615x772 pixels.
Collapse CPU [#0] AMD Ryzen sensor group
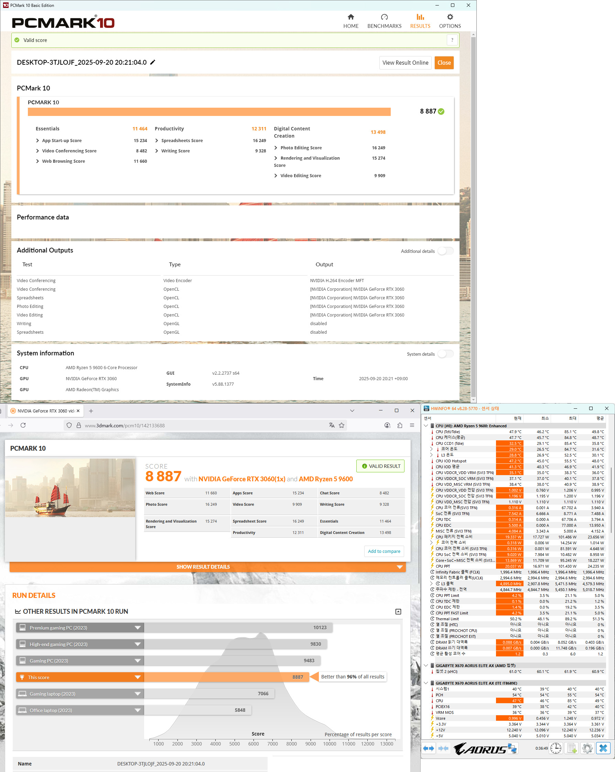(426, 426)
